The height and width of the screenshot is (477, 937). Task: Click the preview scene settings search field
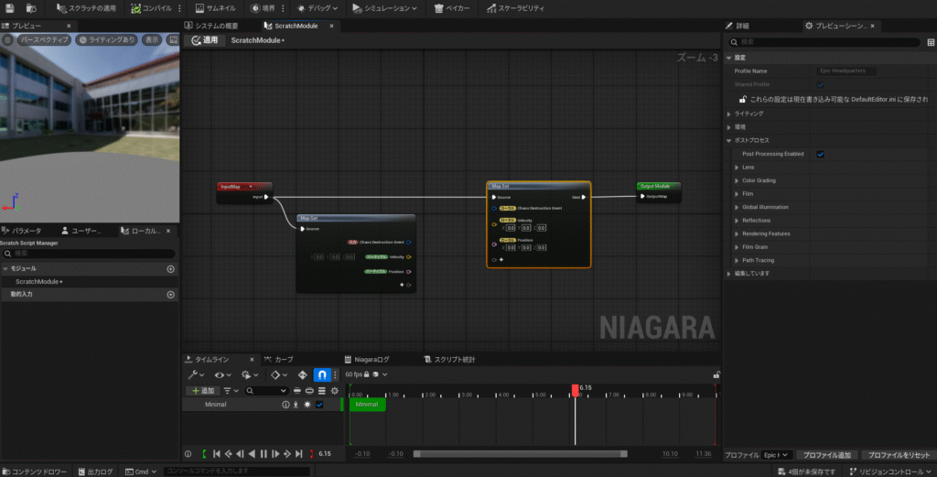tap(824, 42)
